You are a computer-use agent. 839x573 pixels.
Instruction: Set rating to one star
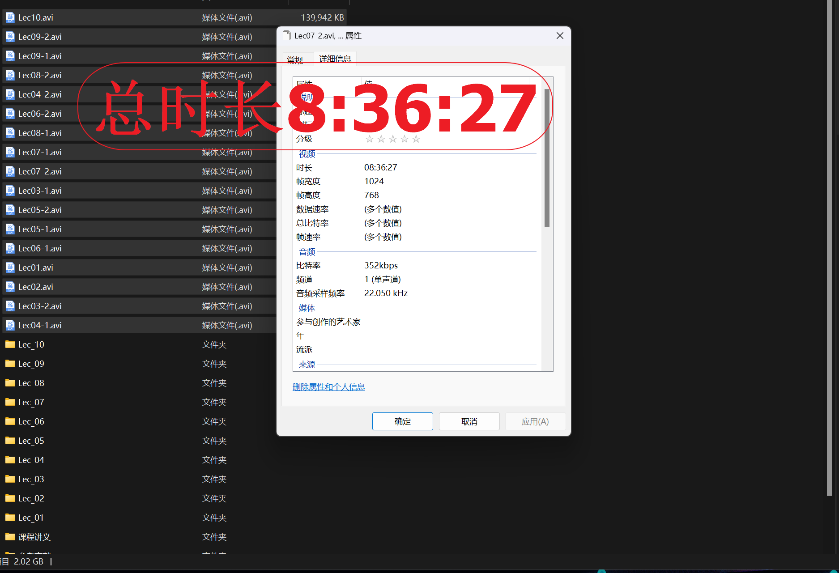click(x=370, y=139)
